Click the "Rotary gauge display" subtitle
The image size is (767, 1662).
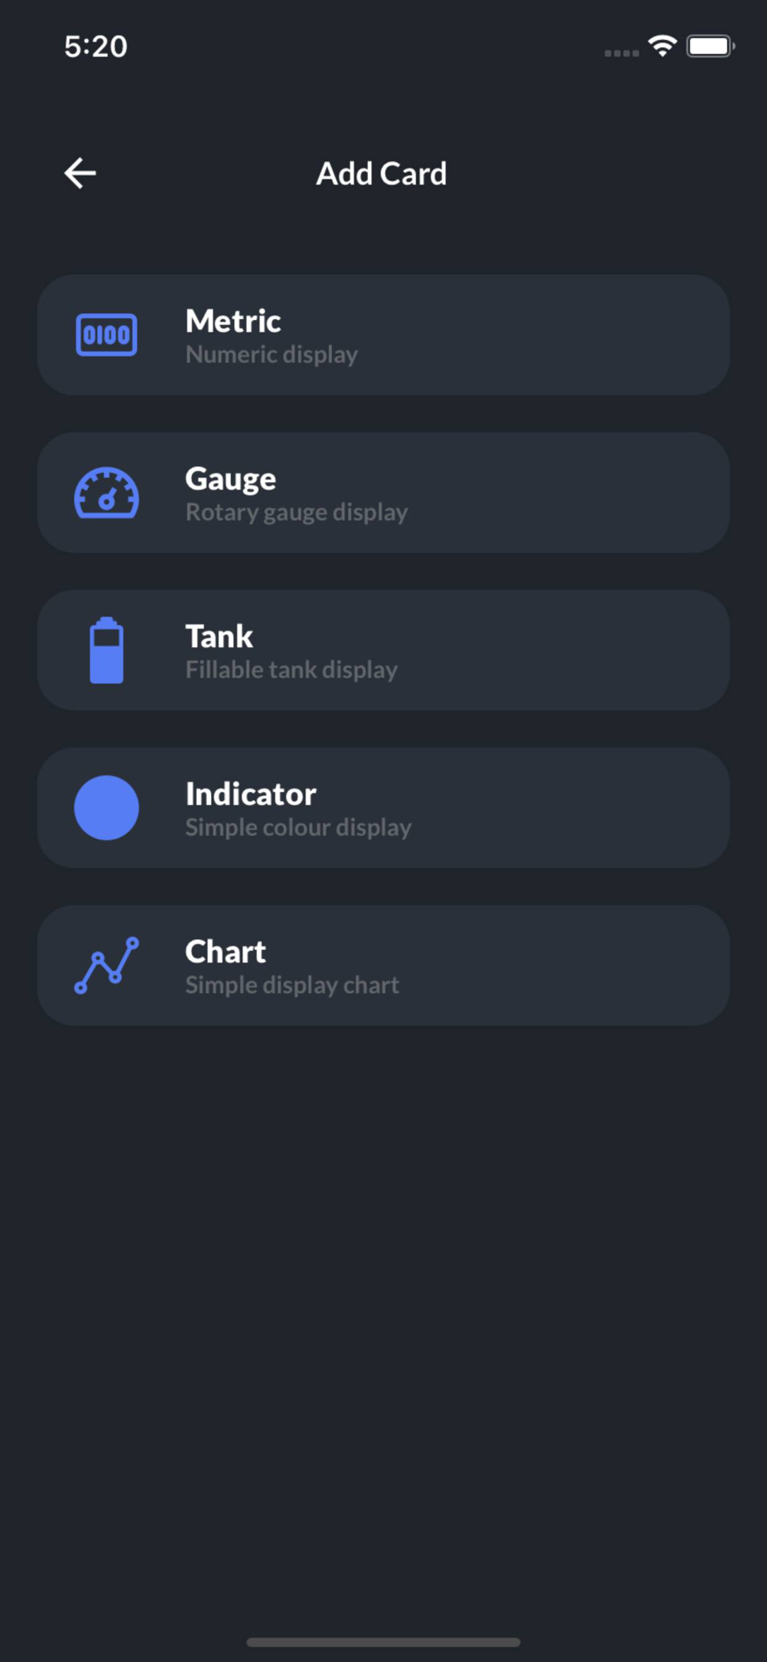point(296,513)
